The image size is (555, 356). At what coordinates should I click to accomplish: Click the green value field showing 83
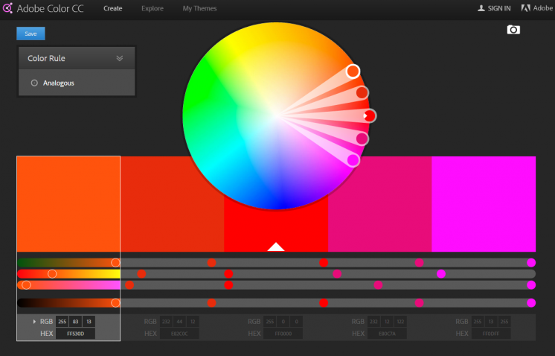click(x=75, y=321)
